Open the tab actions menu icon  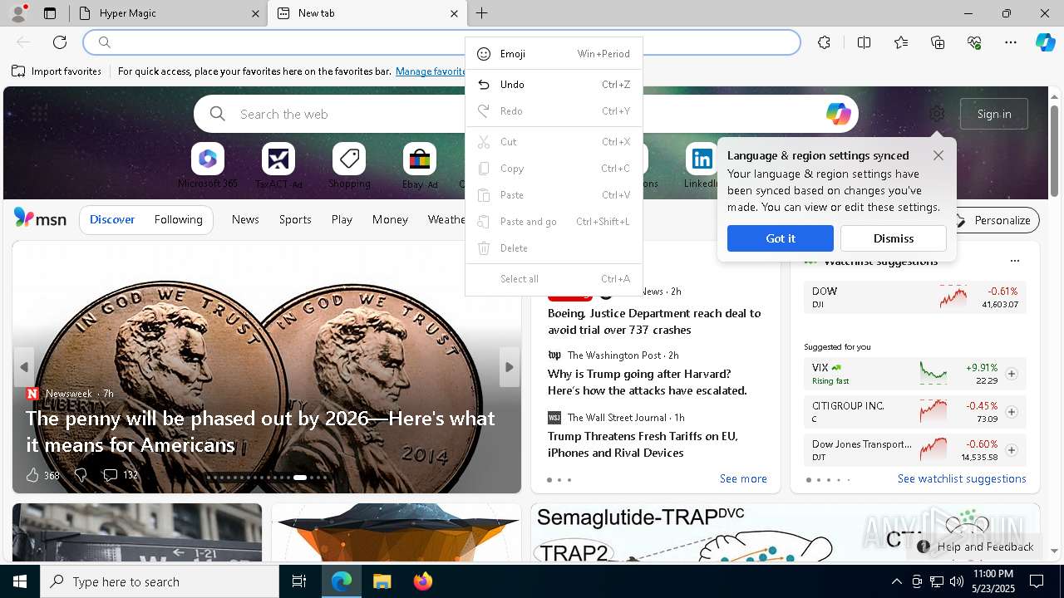click(50, 13)
